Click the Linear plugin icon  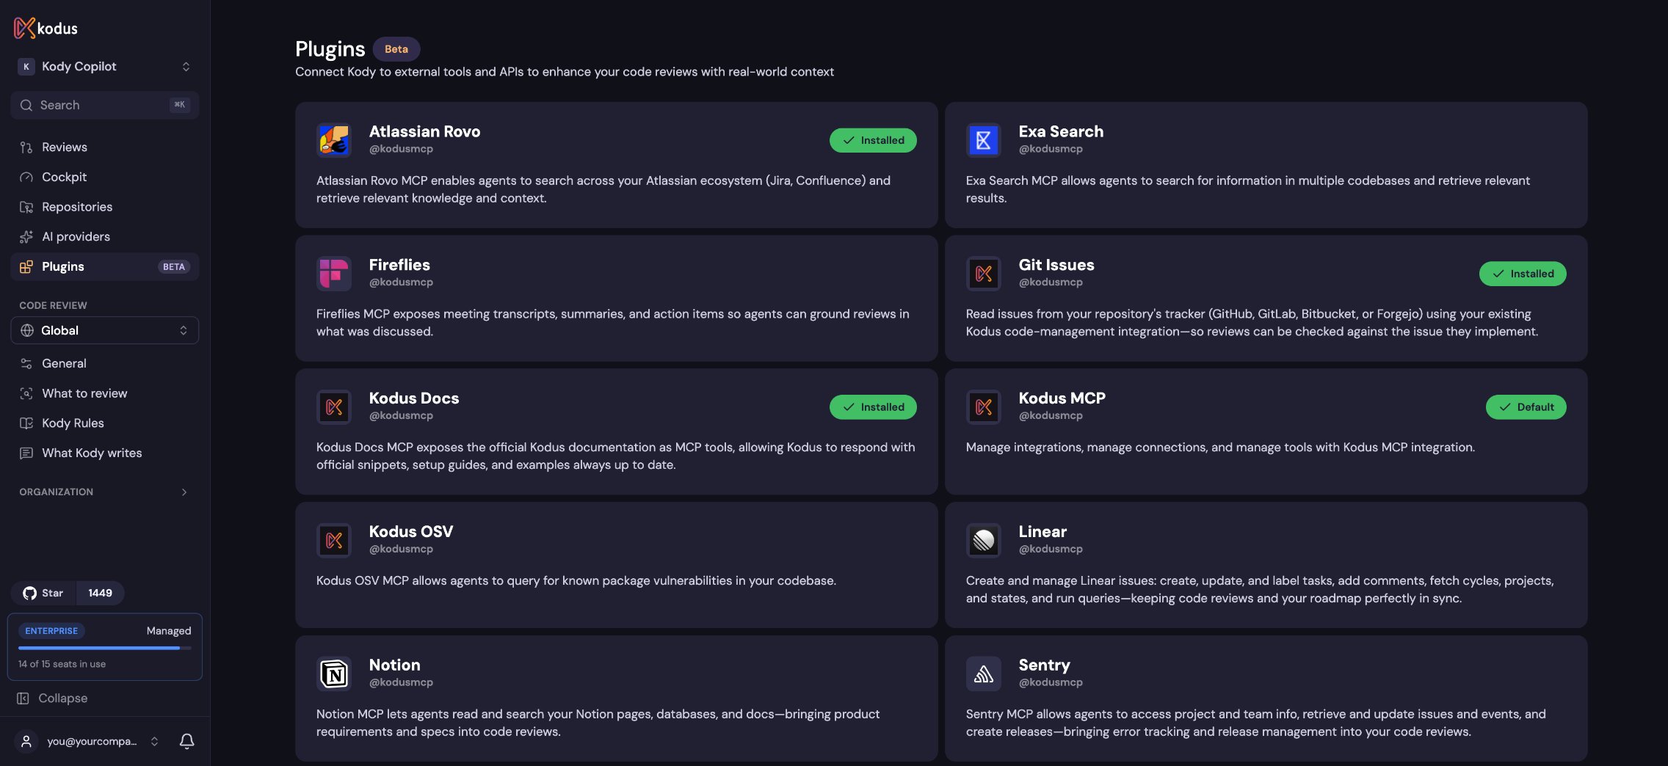tap(984, 541)
